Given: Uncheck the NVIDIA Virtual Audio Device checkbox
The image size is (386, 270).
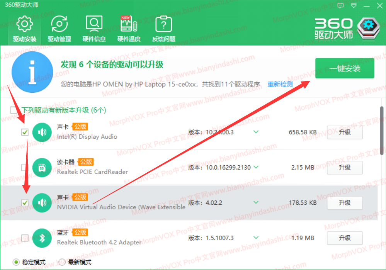Looking at the screenshot, I should tap(25, 203).
